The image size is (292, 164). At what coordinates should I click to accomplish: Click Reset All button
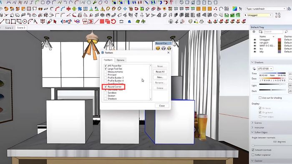pyautogui.click(x=160, y=72)
